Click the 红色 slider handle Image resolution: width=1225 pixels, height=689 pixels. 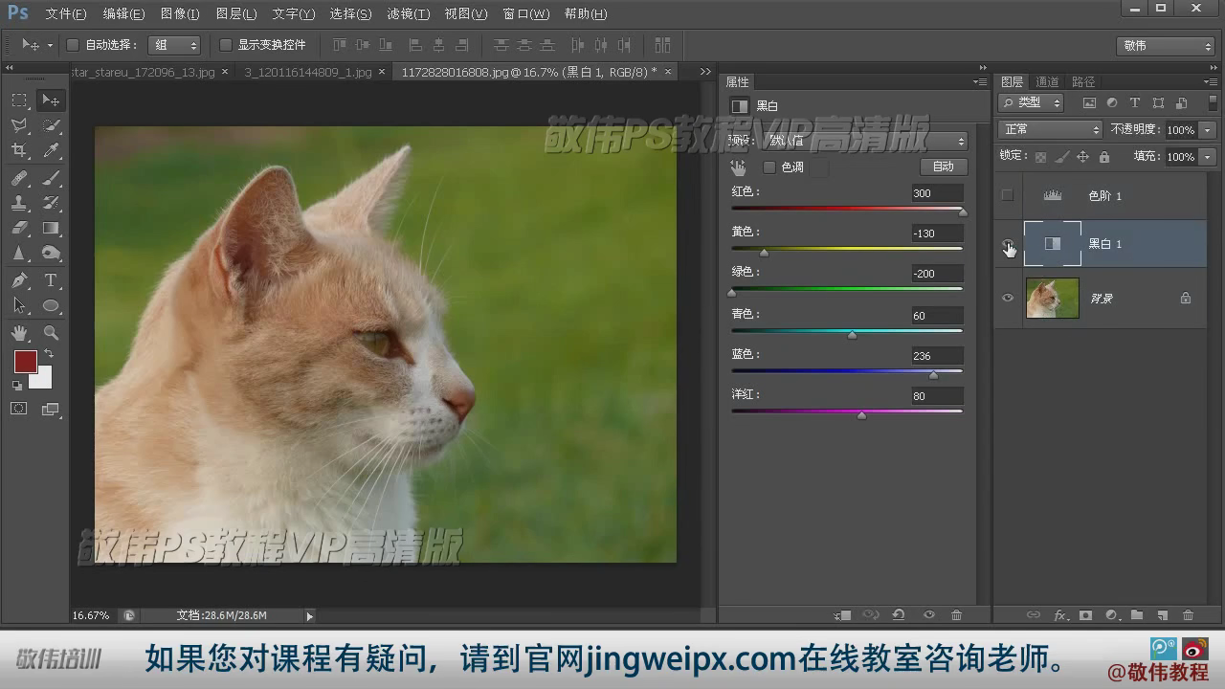pos(962,212)
